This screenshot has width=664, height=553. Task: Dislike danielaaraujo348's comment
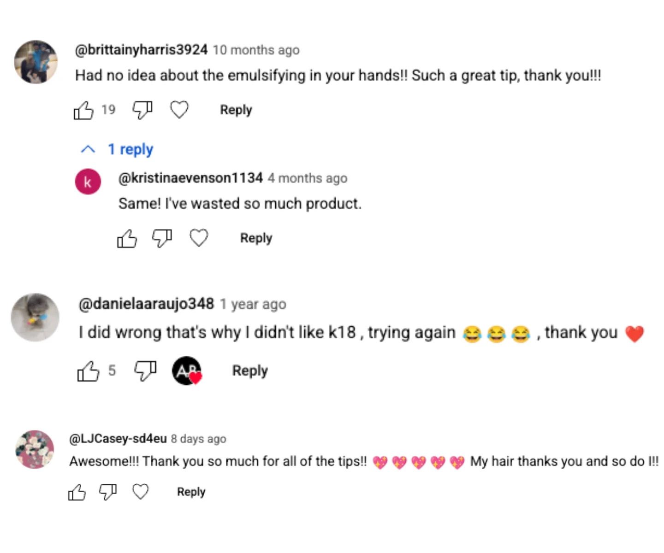pyautogui.click(x=145, y=371)
